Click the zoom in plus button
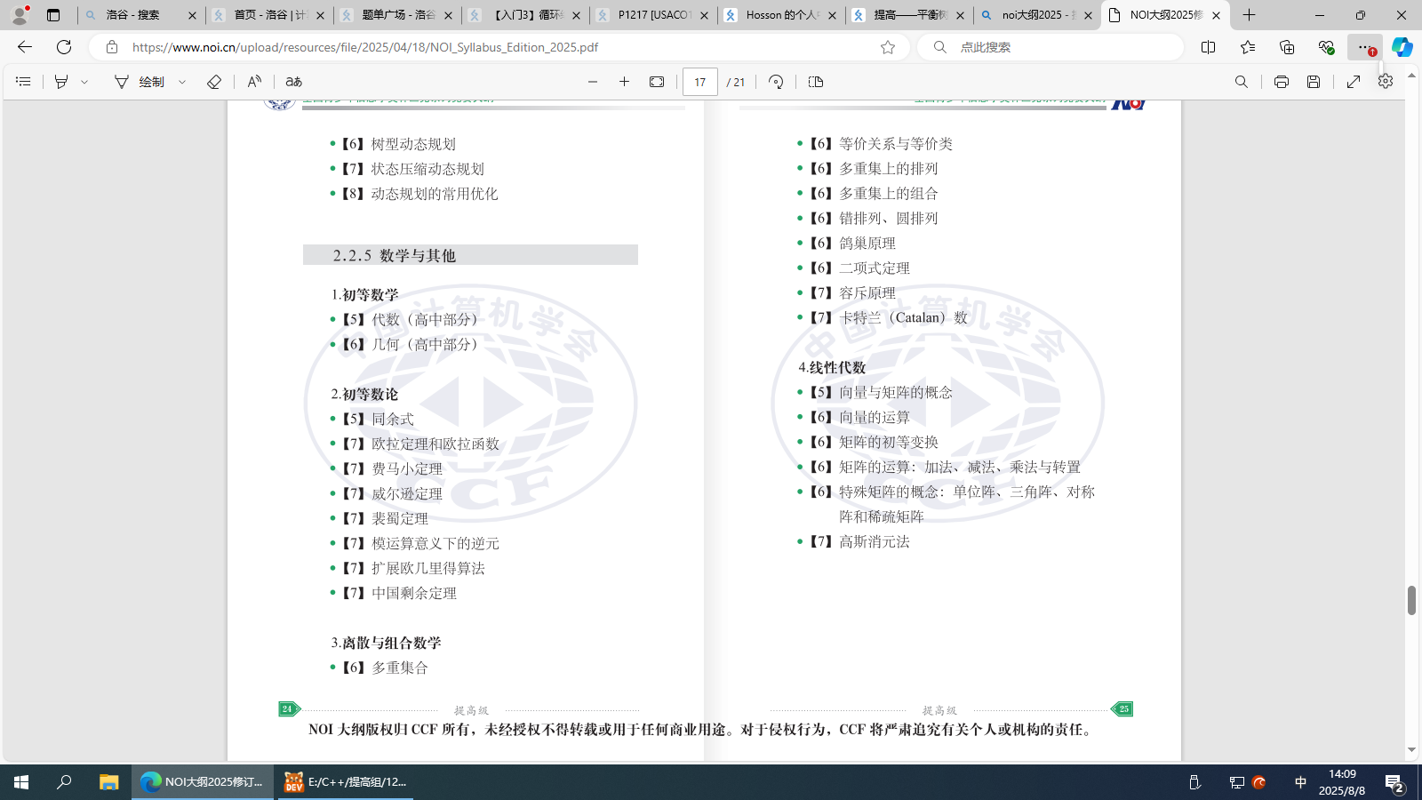The height and width of the screenshot is (800, 1422). click(625, 82)
